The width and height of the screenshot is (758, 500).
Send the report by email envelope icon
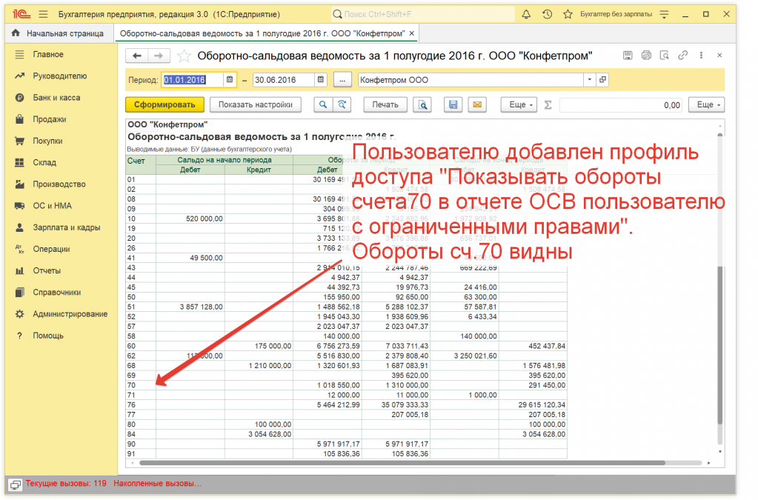pyautogui.click(x=477, y=105)
